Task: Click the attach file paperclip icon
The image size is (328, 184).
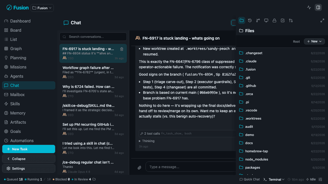Action: pyautogui.click(x=139, y=168)
